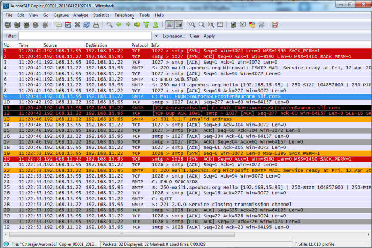Restart the running capture icon
The width and height of the screenshot is (372, 248).
click(45, 24)
